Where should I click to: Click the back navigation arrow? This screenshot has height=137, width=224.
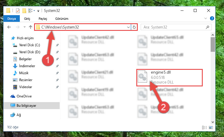9,27
